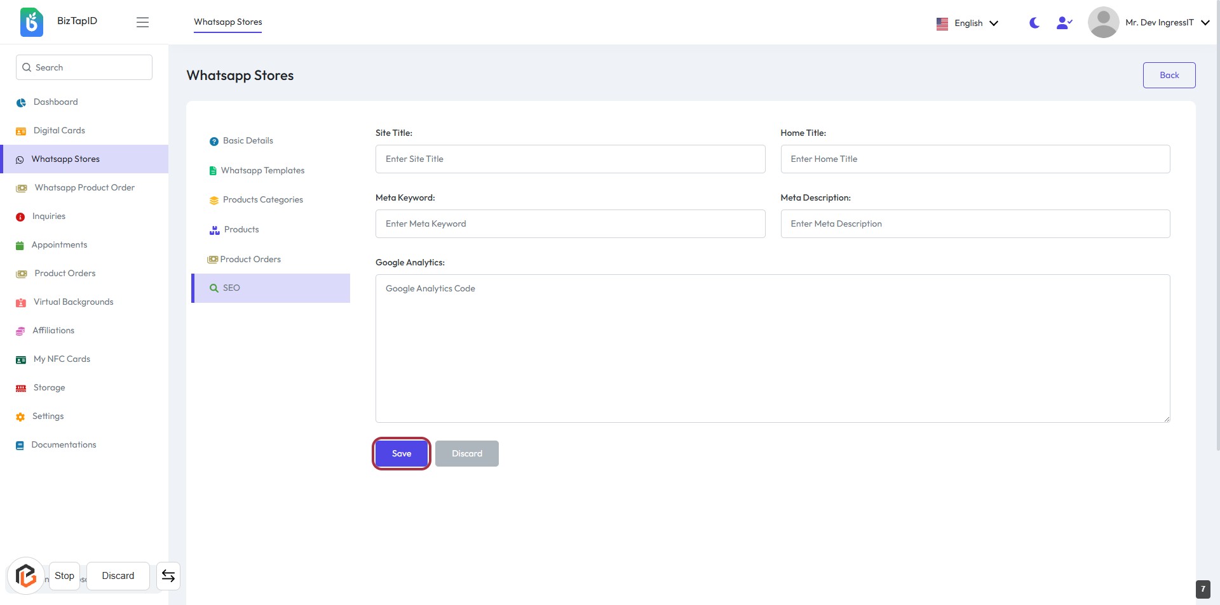The image size is (1220, 605).
Task: Open Dashboard from sidebar icon
Action: (x=21, y=102)
